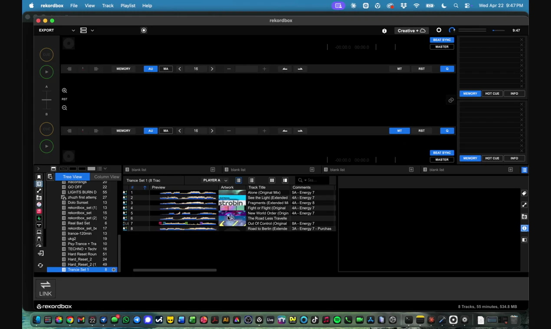Select the Trance Set 1 playlist

tap(78, 269)
